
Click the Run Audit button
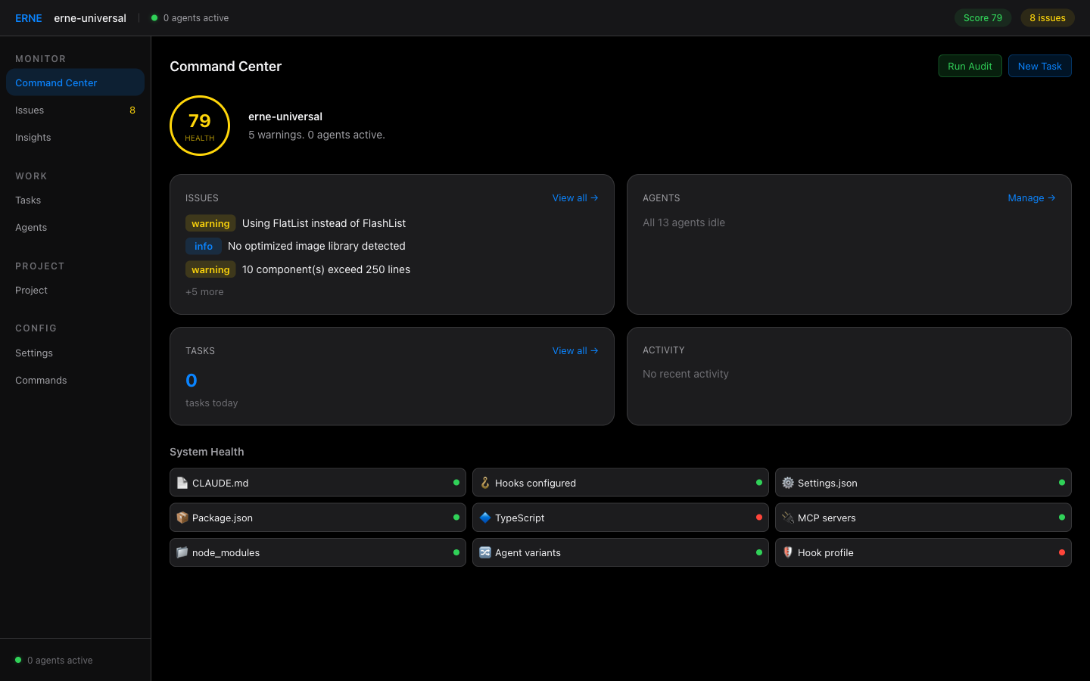[970, 66]
